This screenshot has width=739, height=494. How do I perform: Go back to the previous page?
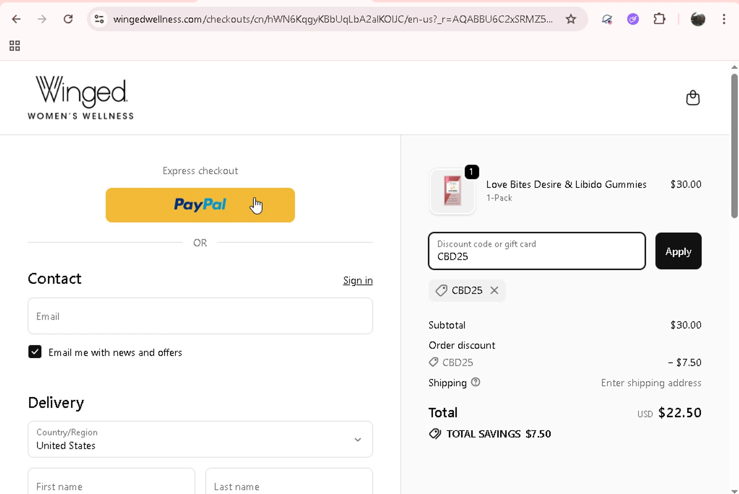pyautogui.click(x=16, y=19)
